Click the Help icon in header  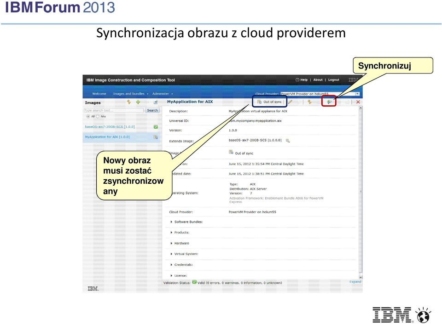[x=297, y=80]
